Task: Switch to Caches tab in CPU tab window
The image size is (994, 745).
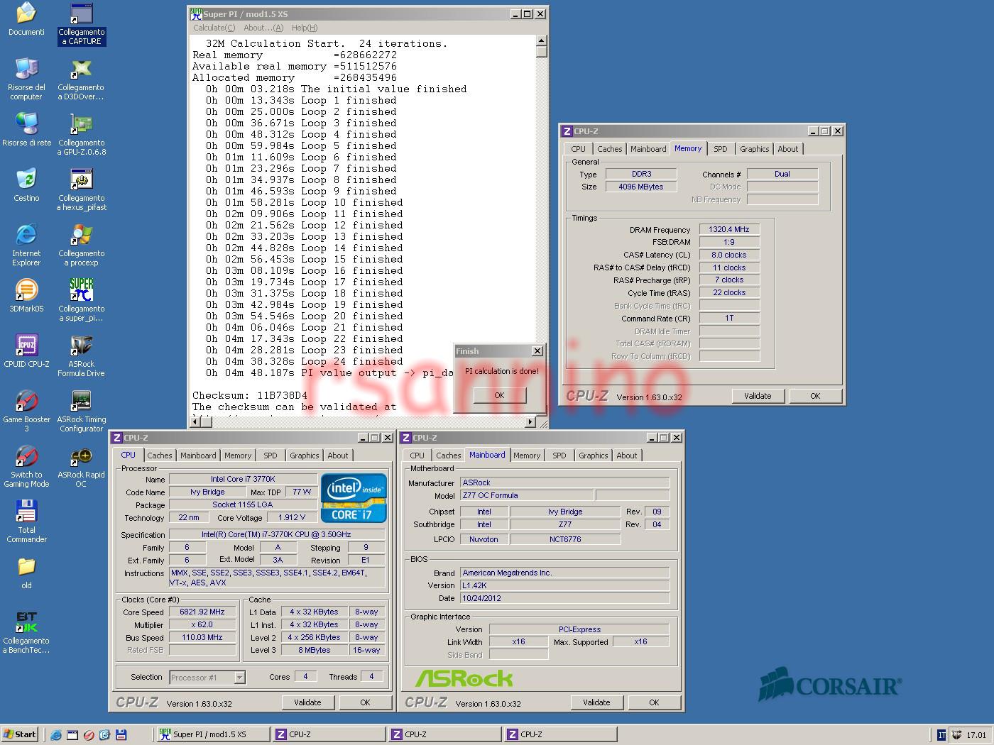Action: click(x=159, y=456)
